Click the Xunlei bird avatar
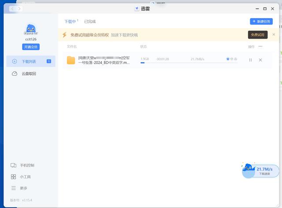 click(x=31, y=29)
